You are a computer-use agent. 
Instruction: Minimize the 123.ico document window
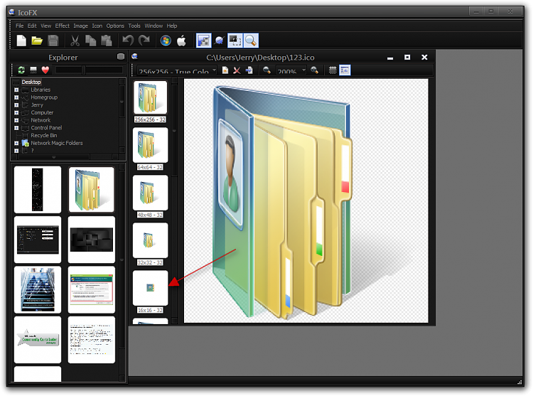390,58
